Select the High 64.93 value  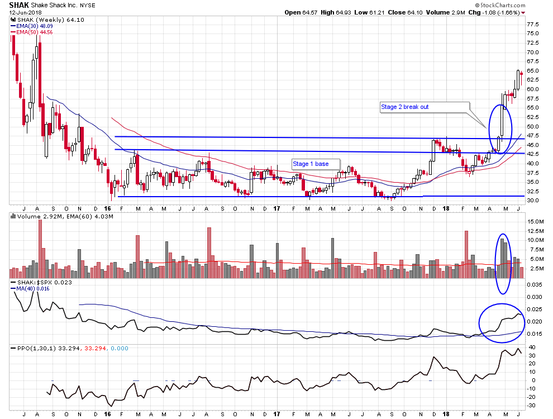click(x=336, y=12)
